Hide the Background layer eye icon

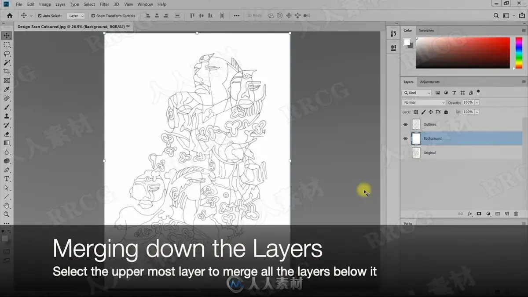405,138
